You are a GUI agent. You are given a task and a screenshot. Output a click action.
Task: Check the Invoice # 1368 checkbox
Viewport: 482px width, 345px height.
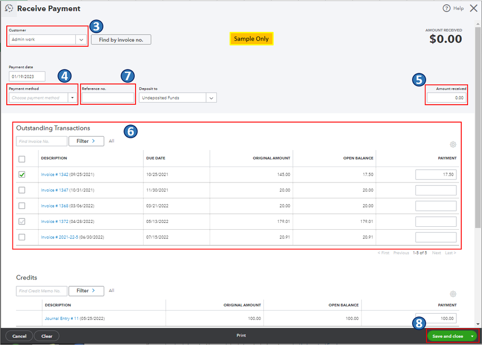pos(22,206)
